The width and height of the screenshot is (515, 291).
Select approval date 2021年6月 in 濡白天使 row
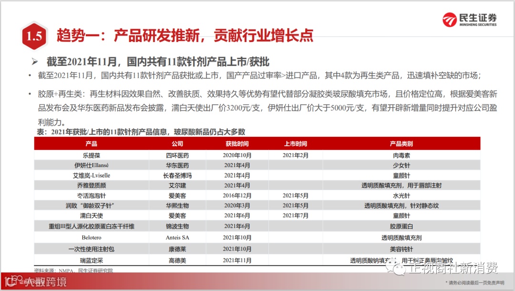click(237, 216)
